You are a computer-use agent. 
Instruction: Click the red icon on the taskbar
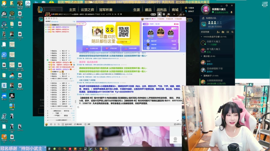point(70,149)
